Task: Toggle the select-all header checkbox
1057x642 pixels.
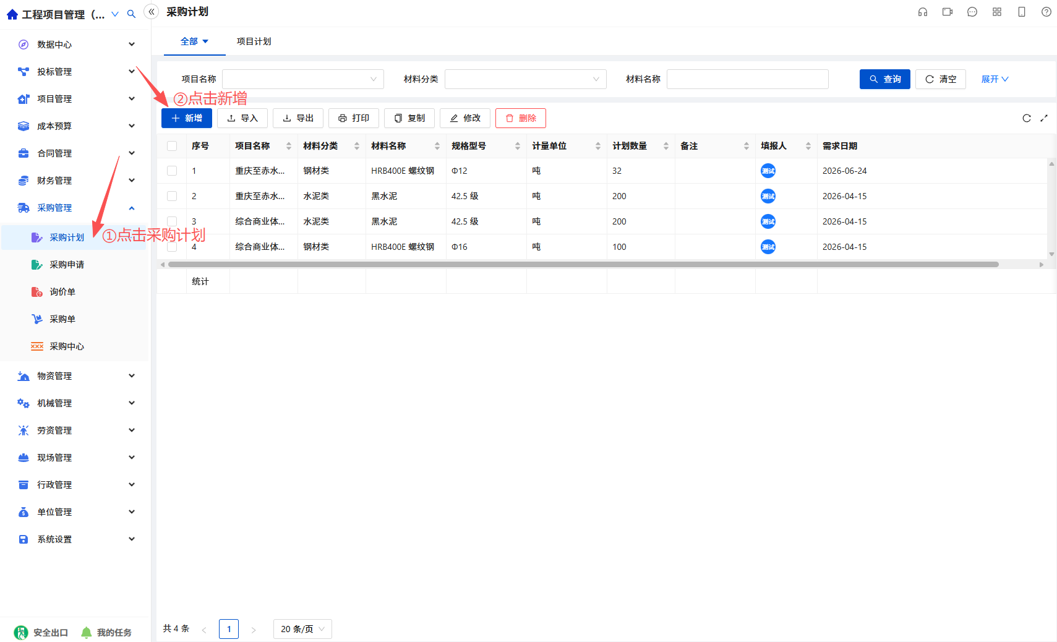Action: pos(172,146)
